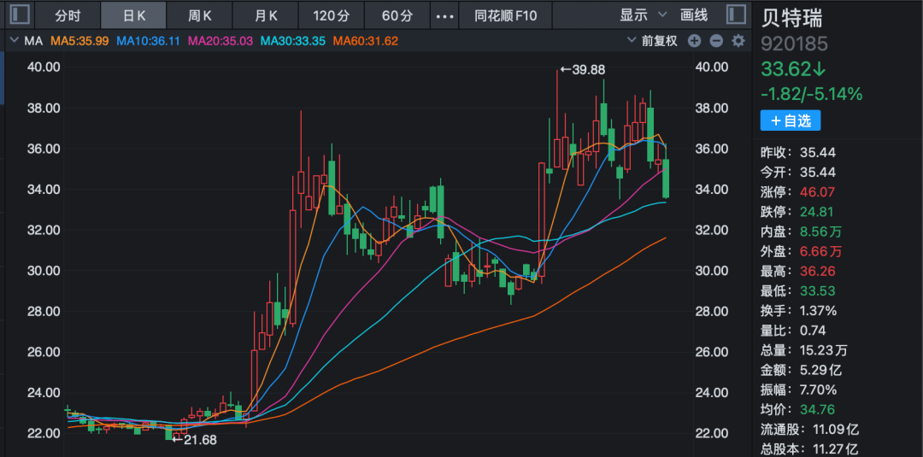The height and width of the screenshot is (457, 923).
Task: Click the MA60 indicator value label
Action: pos(365,41)
